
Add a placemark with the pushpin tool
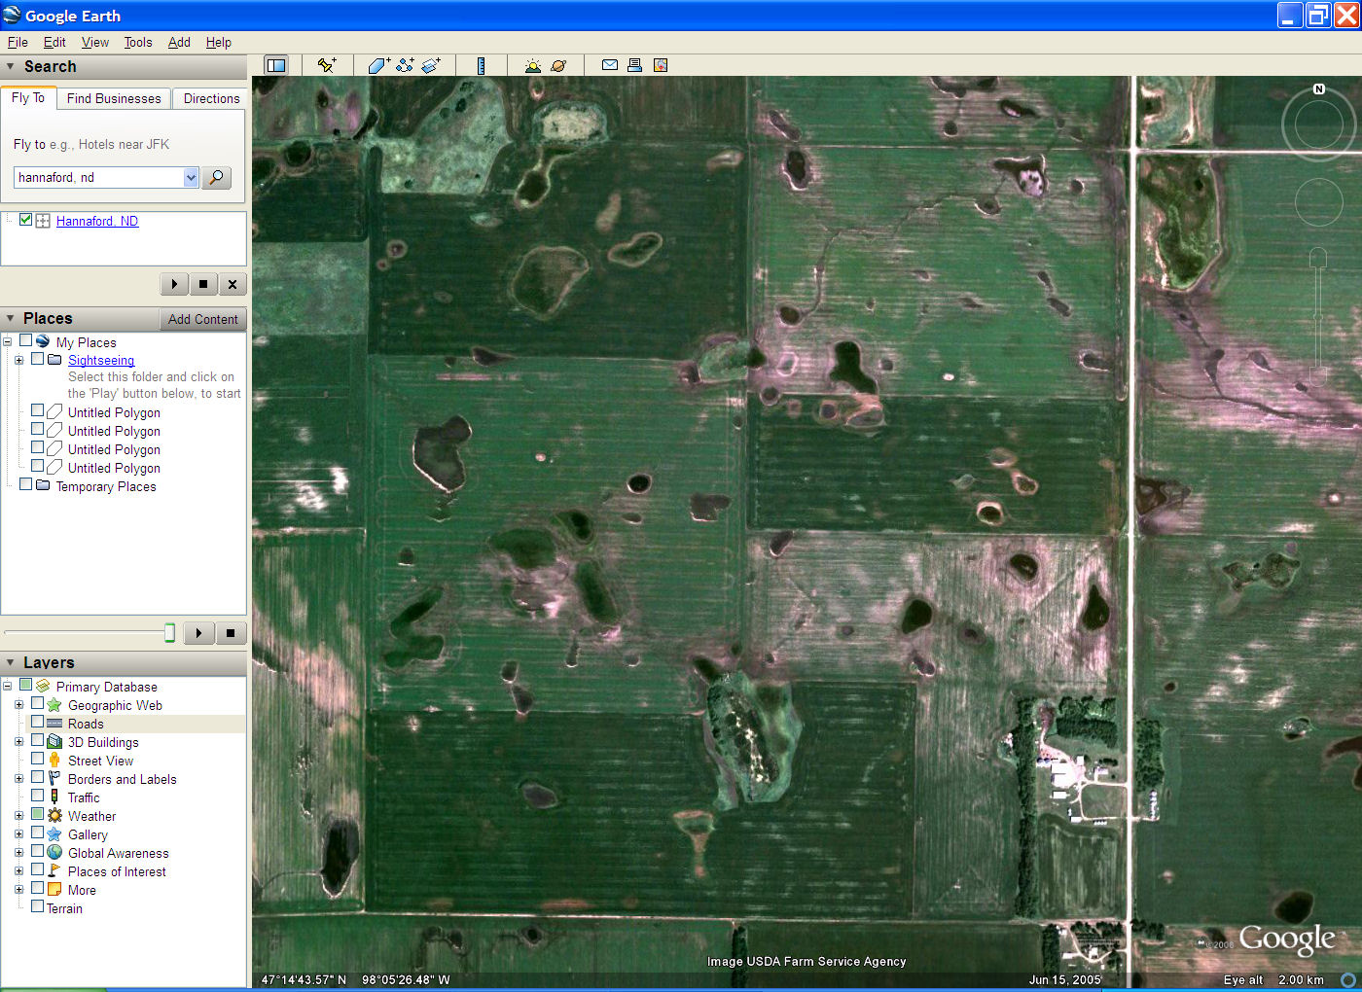(x=327, y=65)
